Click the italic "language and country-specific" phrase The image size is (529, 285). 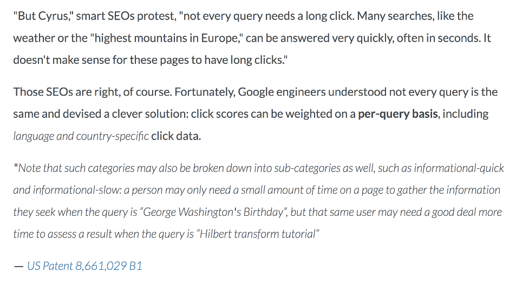coord(81,136)
